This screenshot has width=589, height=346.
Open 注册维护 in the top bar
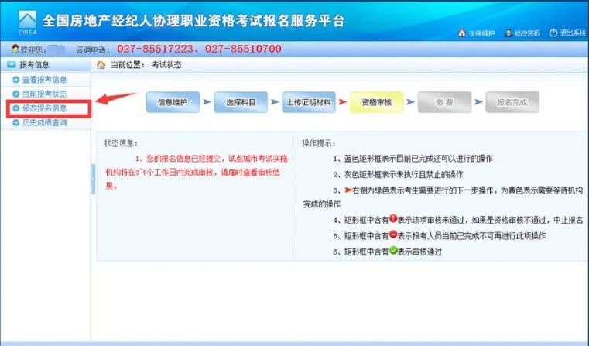[481, 33]
